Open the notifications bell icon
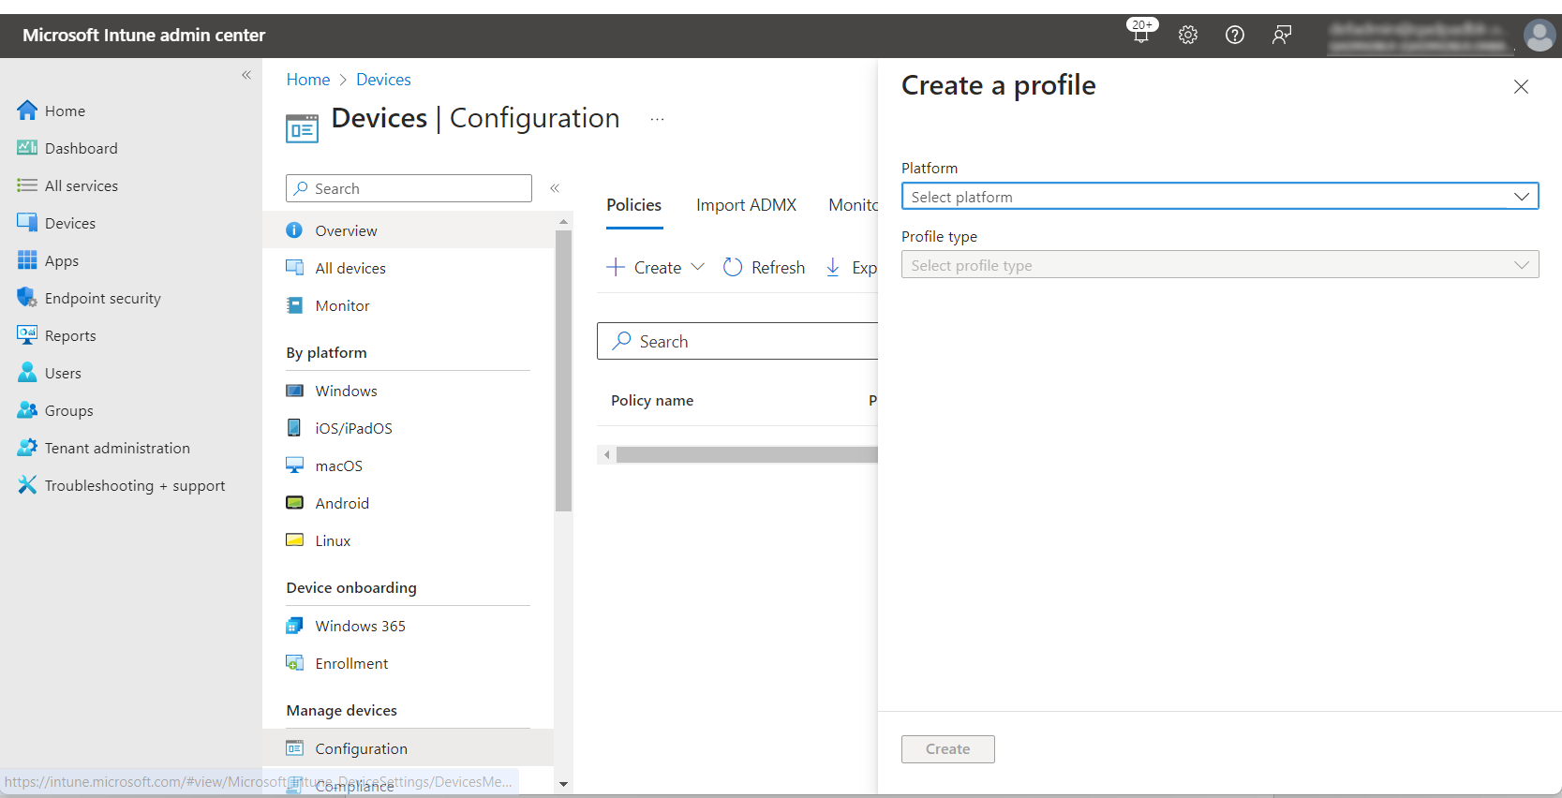The width and height of the screenshot is (1562, 798). coord(1140,35)
